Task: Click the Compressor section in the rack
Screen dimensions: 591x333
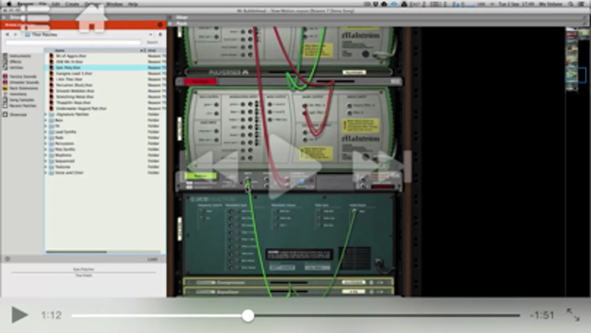Action: pyautogui.click(x=288, y=283)
